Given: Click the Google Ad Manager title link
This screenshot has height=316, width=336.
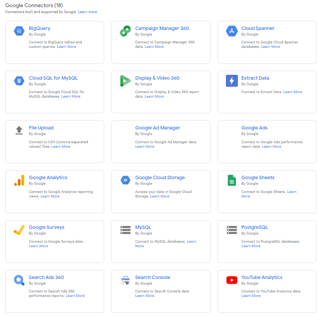Looking at the screenshot, I should (x=157, y=128).
